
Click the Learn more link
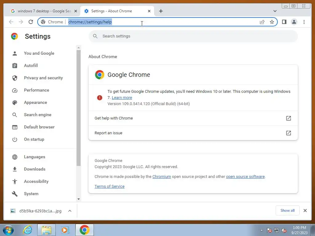pos(122,98)
